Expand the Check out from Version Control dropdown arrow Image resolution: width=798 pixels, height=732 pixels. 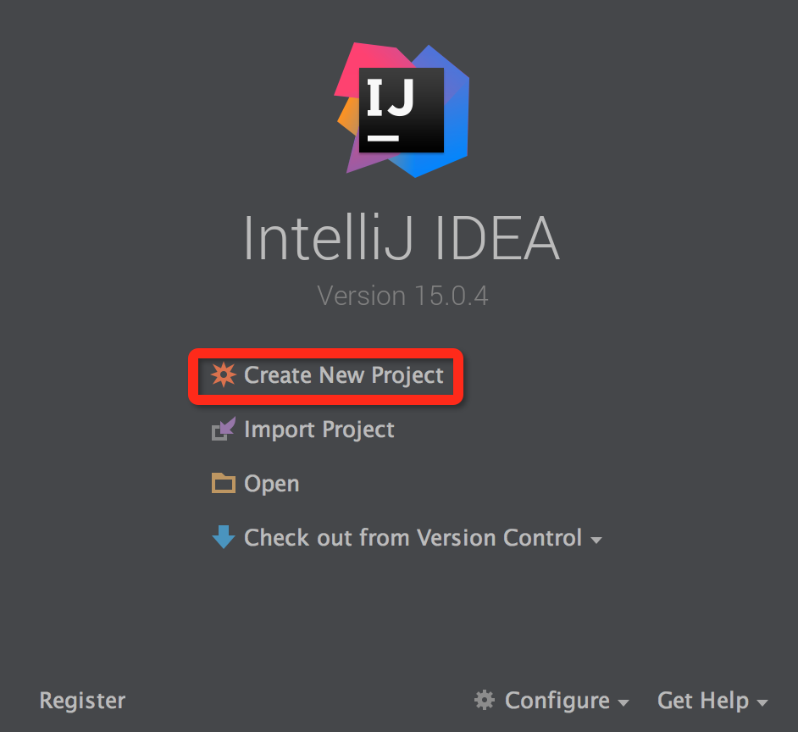[x=596, y=541]
